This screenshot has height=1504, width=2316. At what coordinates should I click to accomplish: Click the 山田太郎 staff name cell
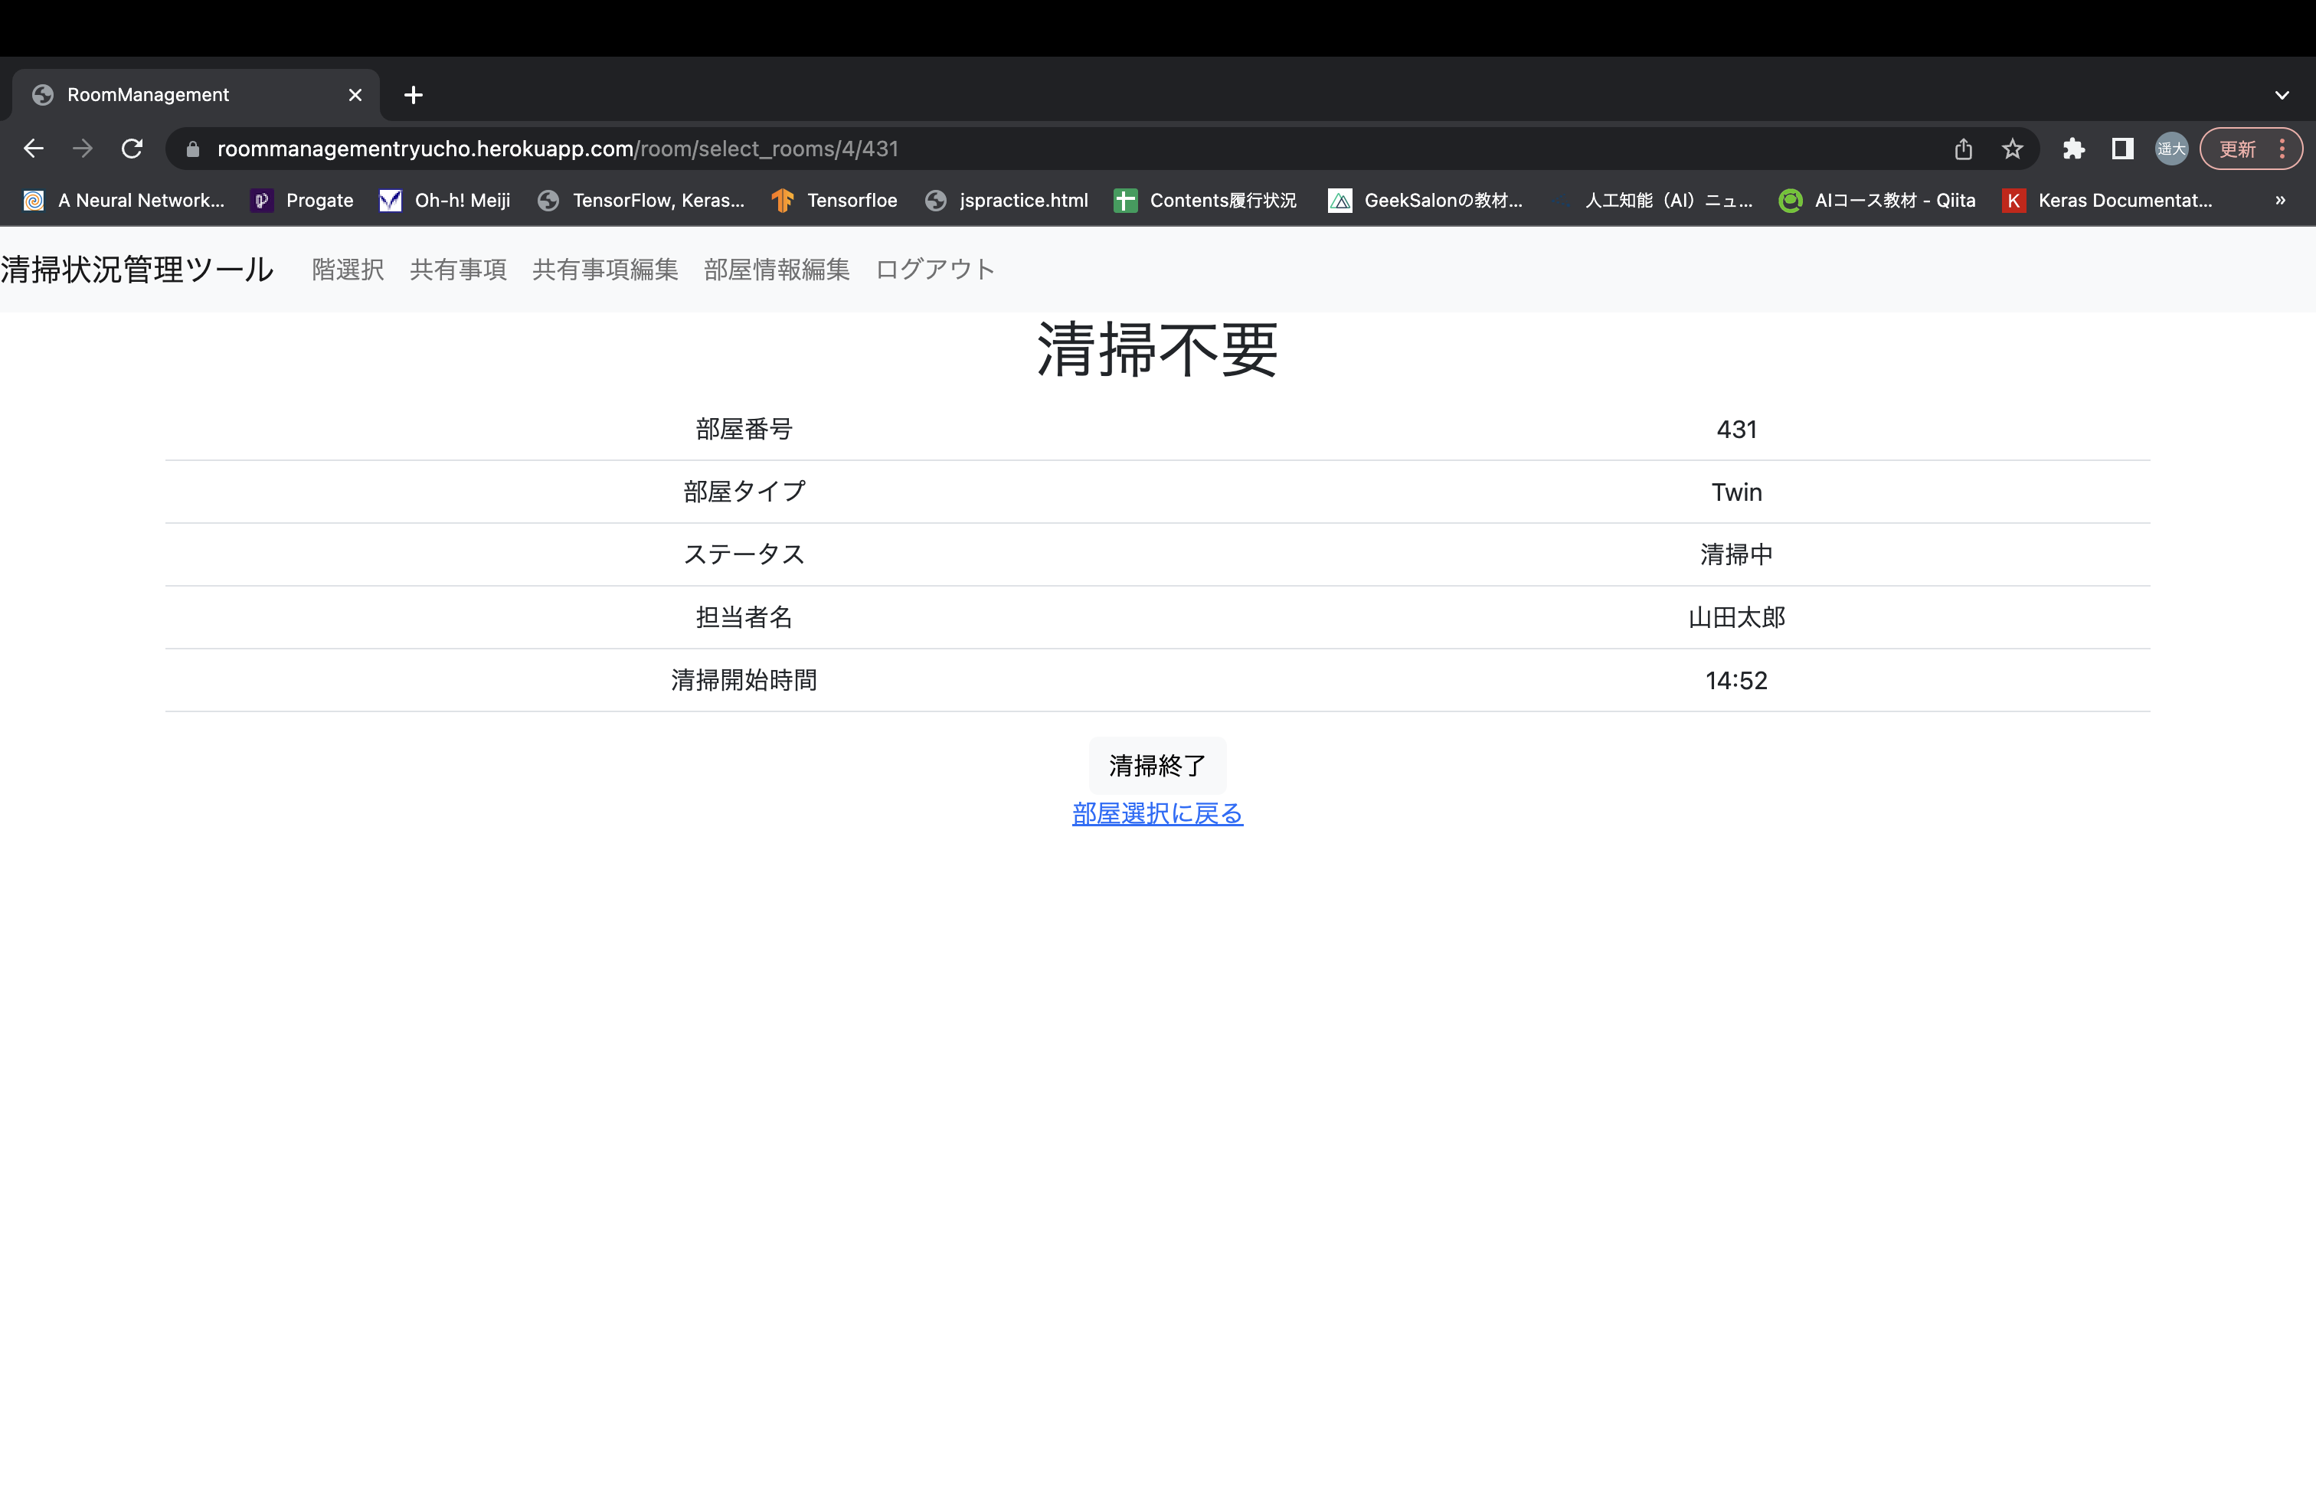tap(1737, 618)
